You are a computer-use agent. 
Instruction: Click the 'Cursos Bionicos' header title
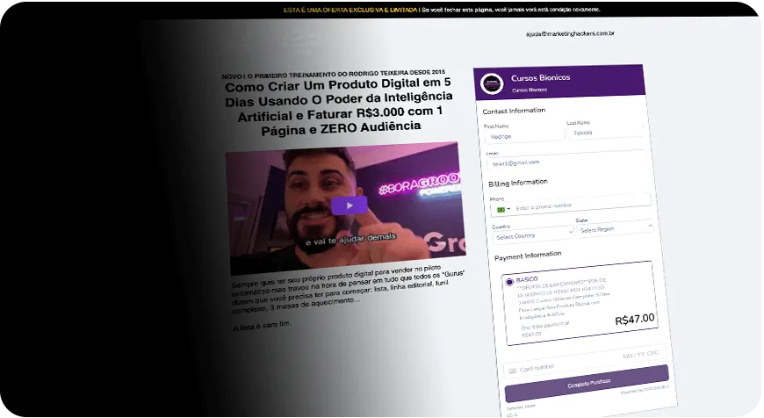(x=540, y=77)
